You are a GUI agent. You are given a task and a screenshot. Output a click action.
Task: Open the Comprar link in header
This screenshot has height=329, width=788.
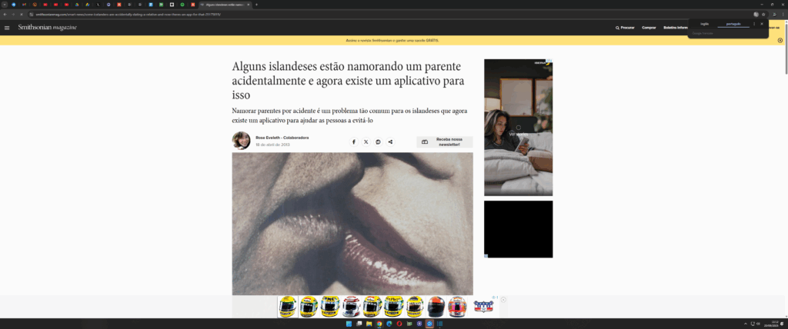649,28
